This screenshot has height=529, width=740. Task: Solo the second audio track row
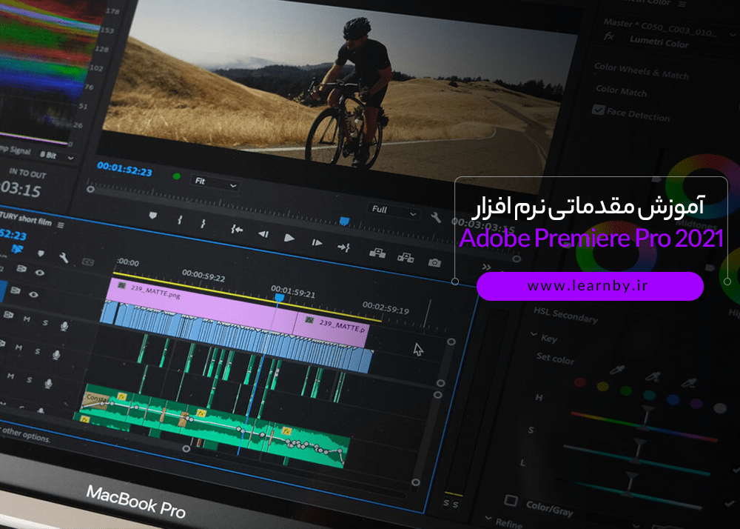[x=37, y=351]
